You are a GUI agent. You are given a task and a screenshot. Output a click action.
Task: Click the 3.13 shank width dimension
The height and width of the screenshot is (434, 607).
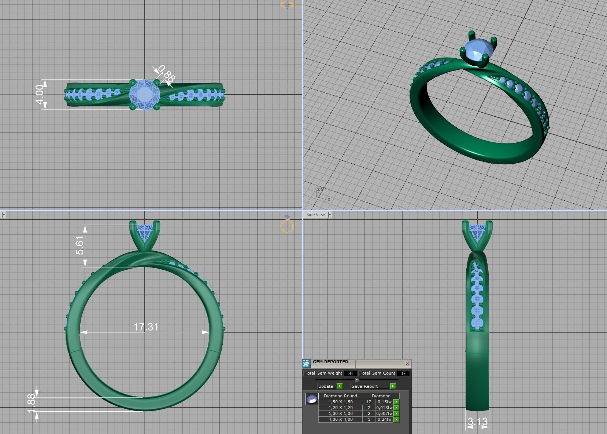pos(477,422)
